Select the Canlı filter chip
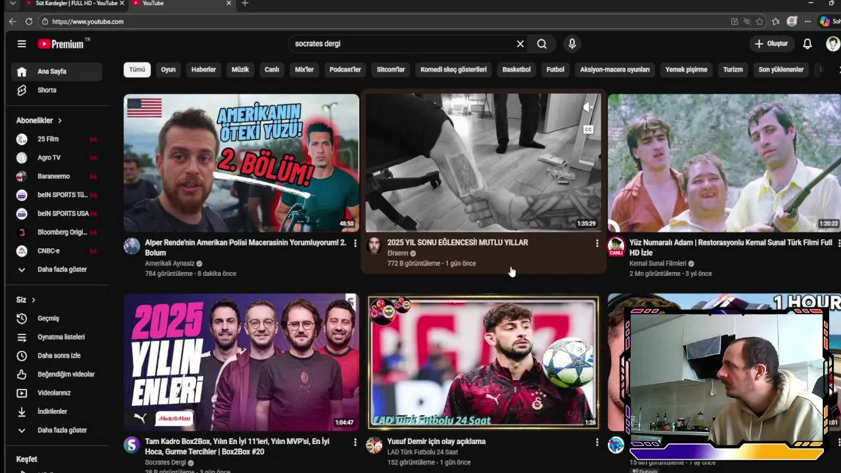The width and height of the screenshot is (841, 473). tap(272, 70)
